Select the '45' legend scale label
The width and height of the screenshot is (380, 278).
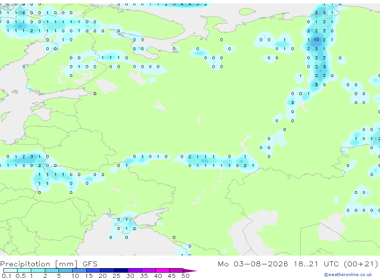172,276
